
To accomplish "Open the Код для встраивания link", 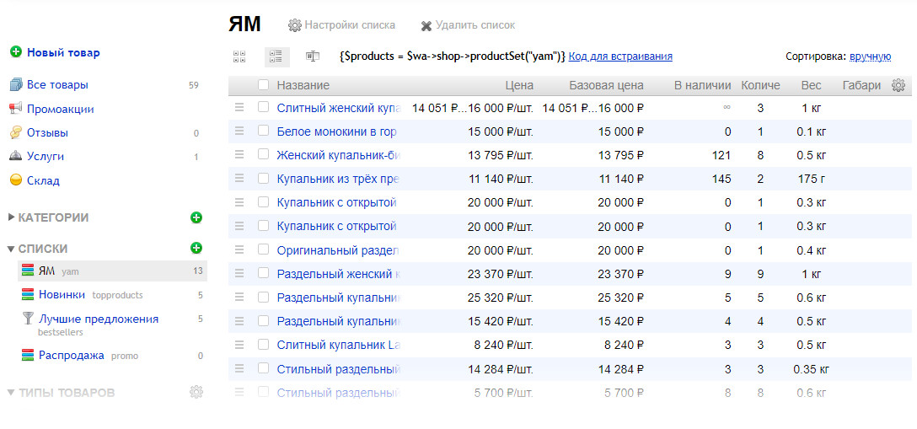I will coord(620,56).
